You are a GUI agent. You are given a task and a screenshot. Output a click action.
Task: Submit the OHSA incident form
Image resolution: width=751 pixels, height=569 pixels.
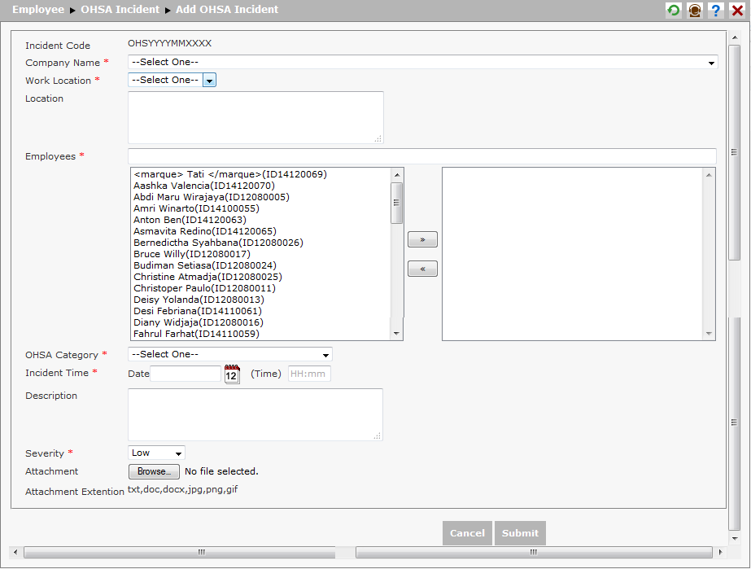pyautogui.click(x=520, y=533)
